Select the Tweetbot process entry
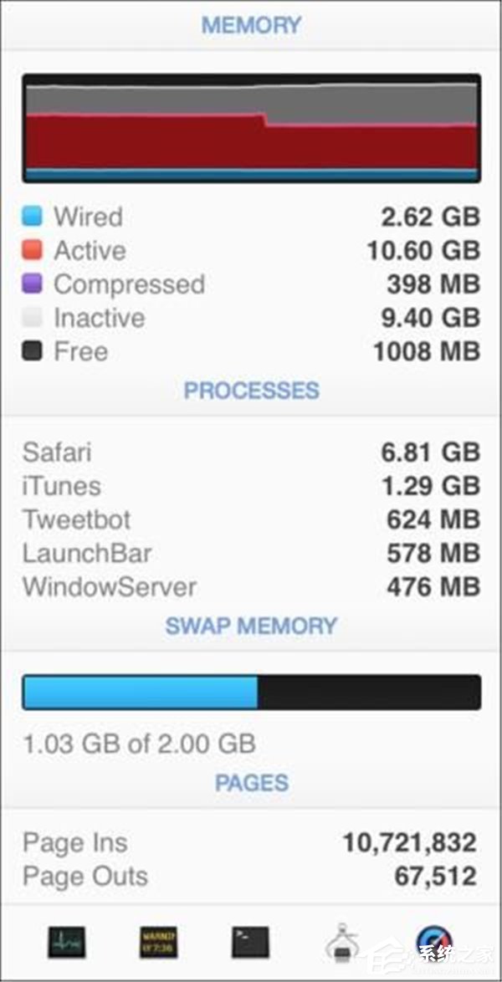Image resolution: width=502 pixels, height=982 pixels. tap(251, 519)
